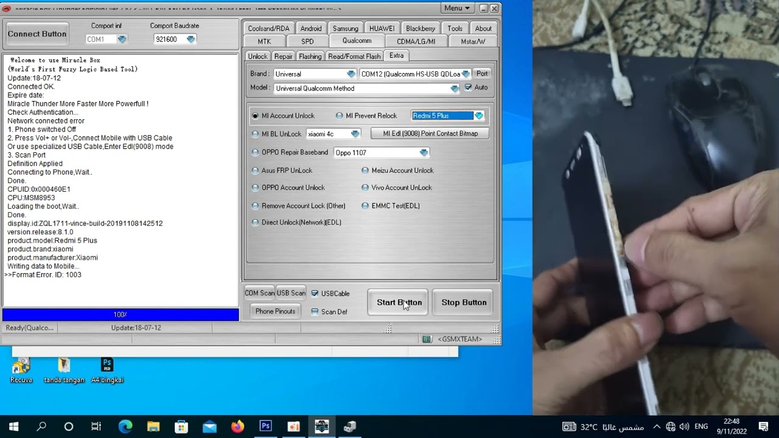The image size is (779, 438).
Task: Expand the Model dropdown Universal Qualcomm Method
Action: pyautogui.click(x=367, y=88)
